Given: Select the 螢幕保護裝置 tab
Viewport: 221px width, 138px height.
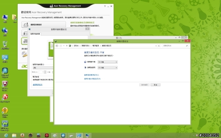Looking at the screenshot, I should (x=35, y=34).
